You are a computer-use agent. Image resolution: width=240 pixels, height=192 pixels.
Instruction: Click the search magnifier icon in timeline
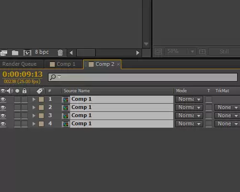53,77
